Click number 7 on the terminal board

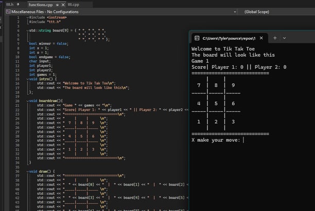199,85
